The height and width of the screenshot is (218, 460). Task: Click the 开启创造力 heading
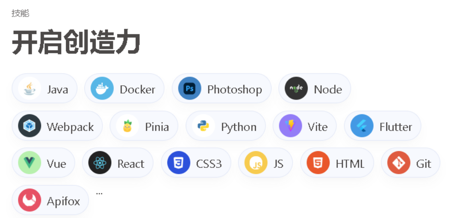tap(76, 43)
